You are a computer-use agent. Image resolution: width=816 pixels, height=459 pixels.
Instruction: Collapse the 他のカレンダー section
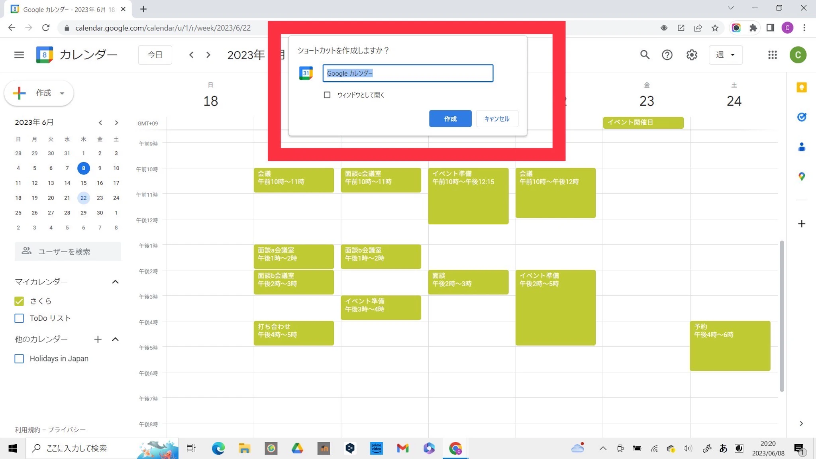(x=115, y=339)
